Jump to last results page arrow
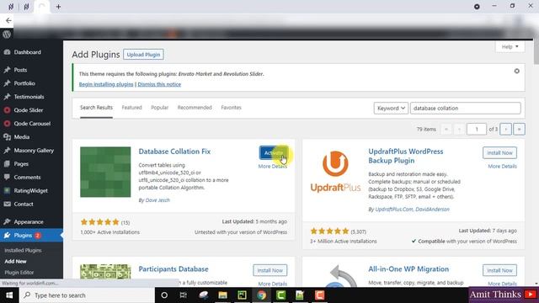This screenshot has height=303, width=539. 519,129
